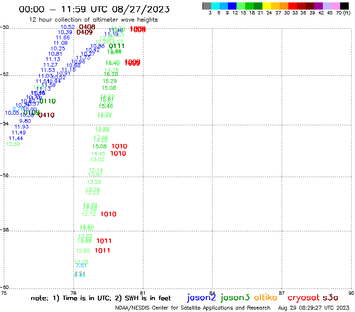This screenshot has height=312, width=355.
Task: Click the light blue value 7.51
Action: [81, 265]
